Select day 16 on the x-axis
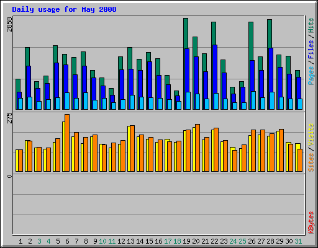 coord(158,241)
